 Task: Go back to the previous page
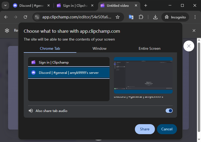[x=6, y=17]
